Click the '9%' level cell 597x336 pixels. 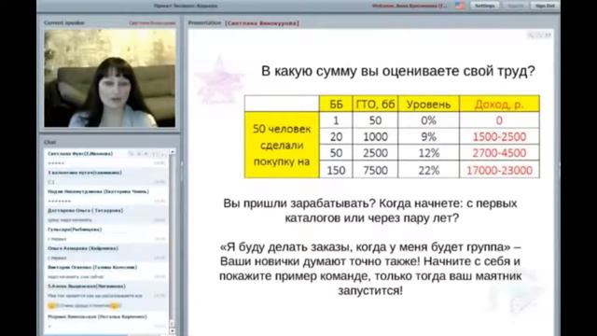(x=429, y=136)
